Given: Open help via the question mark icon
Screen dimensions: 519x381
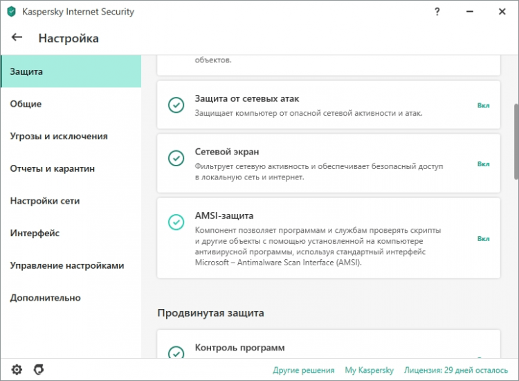Looking at the screenshot, I should pos(437,12).
